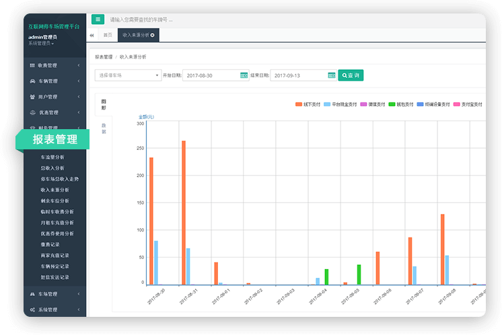Open the 选择停车场 parking lot dropdown
This screenshot has height=335, width=502.
[x=128, y=75]
